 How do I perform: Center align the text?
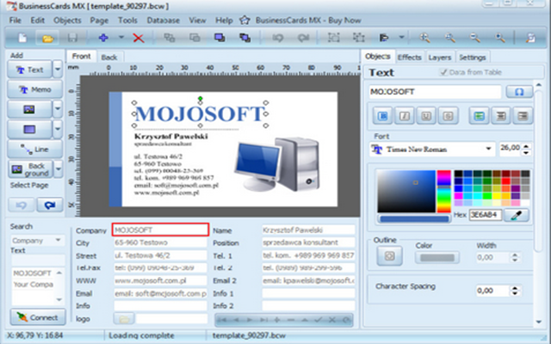click(501, 116)
